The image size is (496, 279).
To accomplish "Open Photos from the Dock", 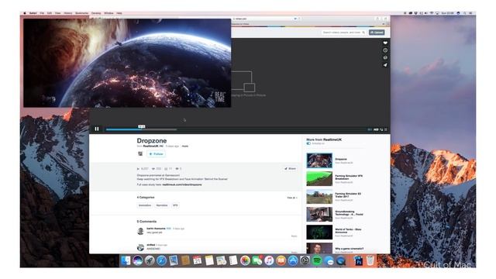I will click(x=245, y=260).
